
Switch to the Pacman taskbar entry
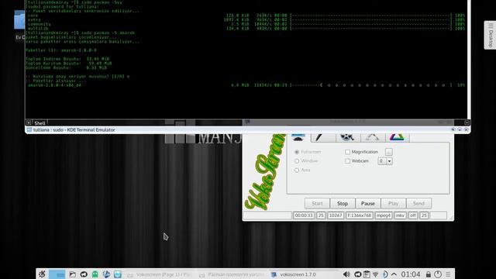click(232, 275)
